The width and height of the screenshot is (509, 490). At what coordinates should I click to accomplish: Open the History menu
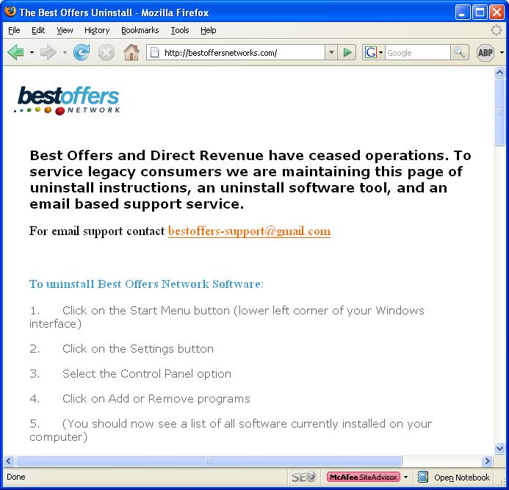[x=97, y=30]
